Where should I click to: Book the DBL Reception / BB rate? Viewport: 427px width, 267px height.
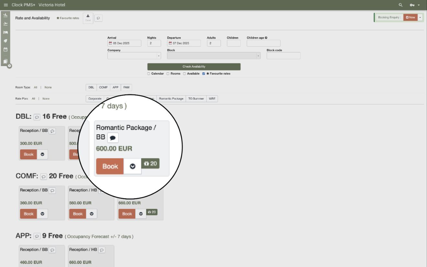(x=28, y=155)
